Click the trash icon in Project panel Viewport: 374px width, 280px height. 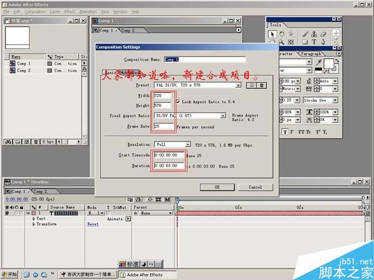click(x=35, y=142)
